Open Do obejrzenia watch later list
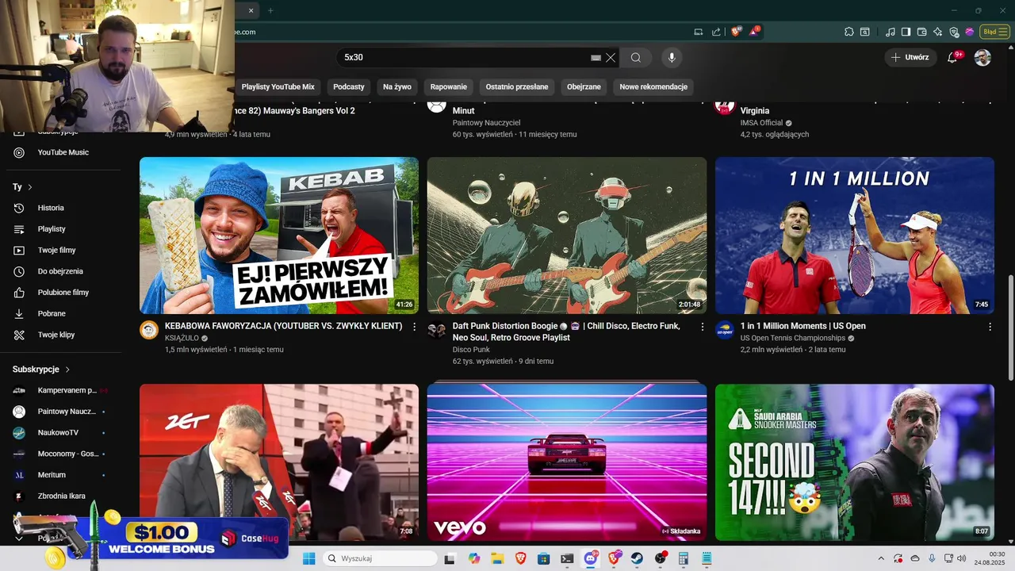 tap(61, 271)
